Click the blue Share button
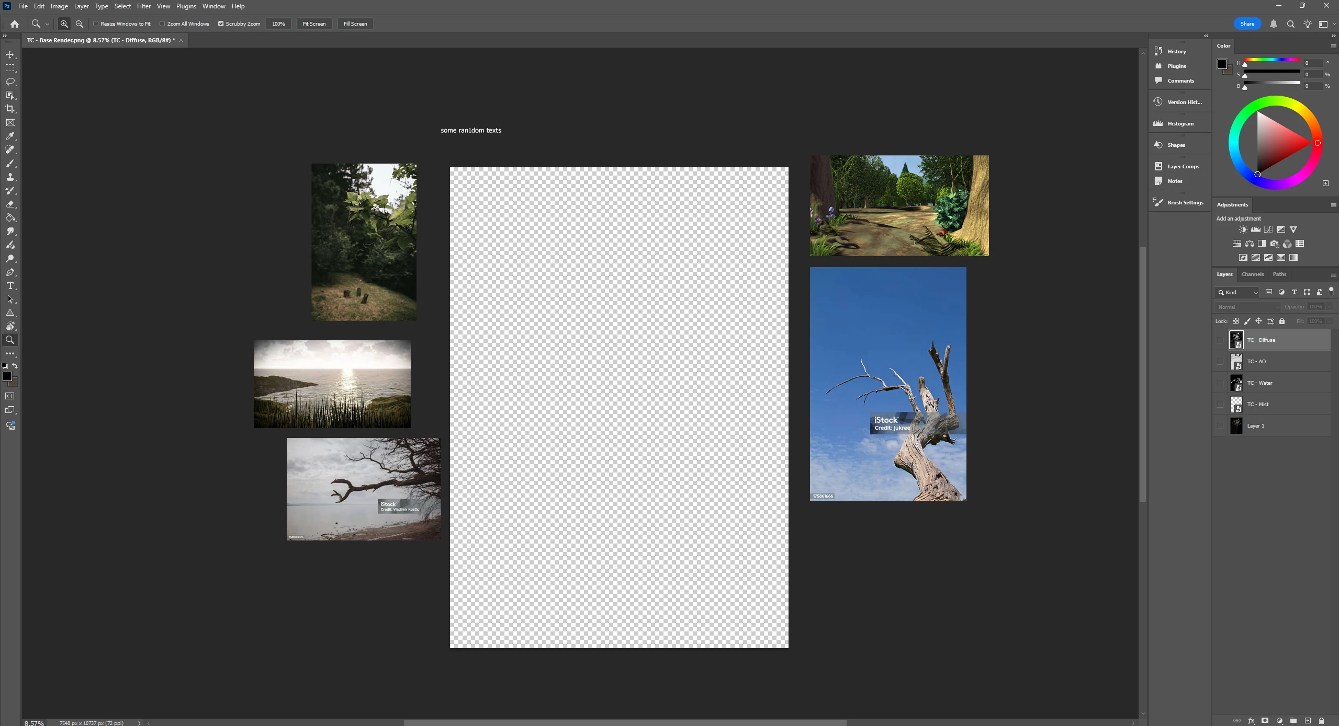Image resolution: width=1339 pixels, height=726 pixels. coord(1247,24)
